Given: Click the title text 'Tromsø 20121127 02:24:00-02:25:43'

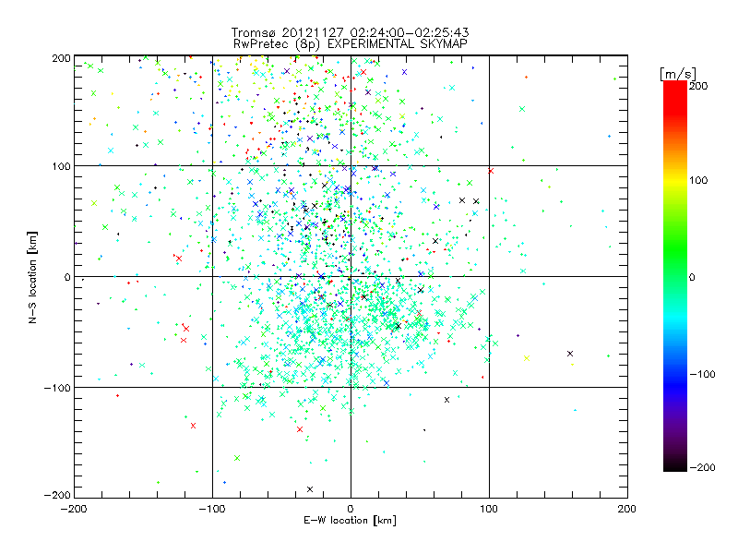Looking at the screenshot, I should [350, 32].
